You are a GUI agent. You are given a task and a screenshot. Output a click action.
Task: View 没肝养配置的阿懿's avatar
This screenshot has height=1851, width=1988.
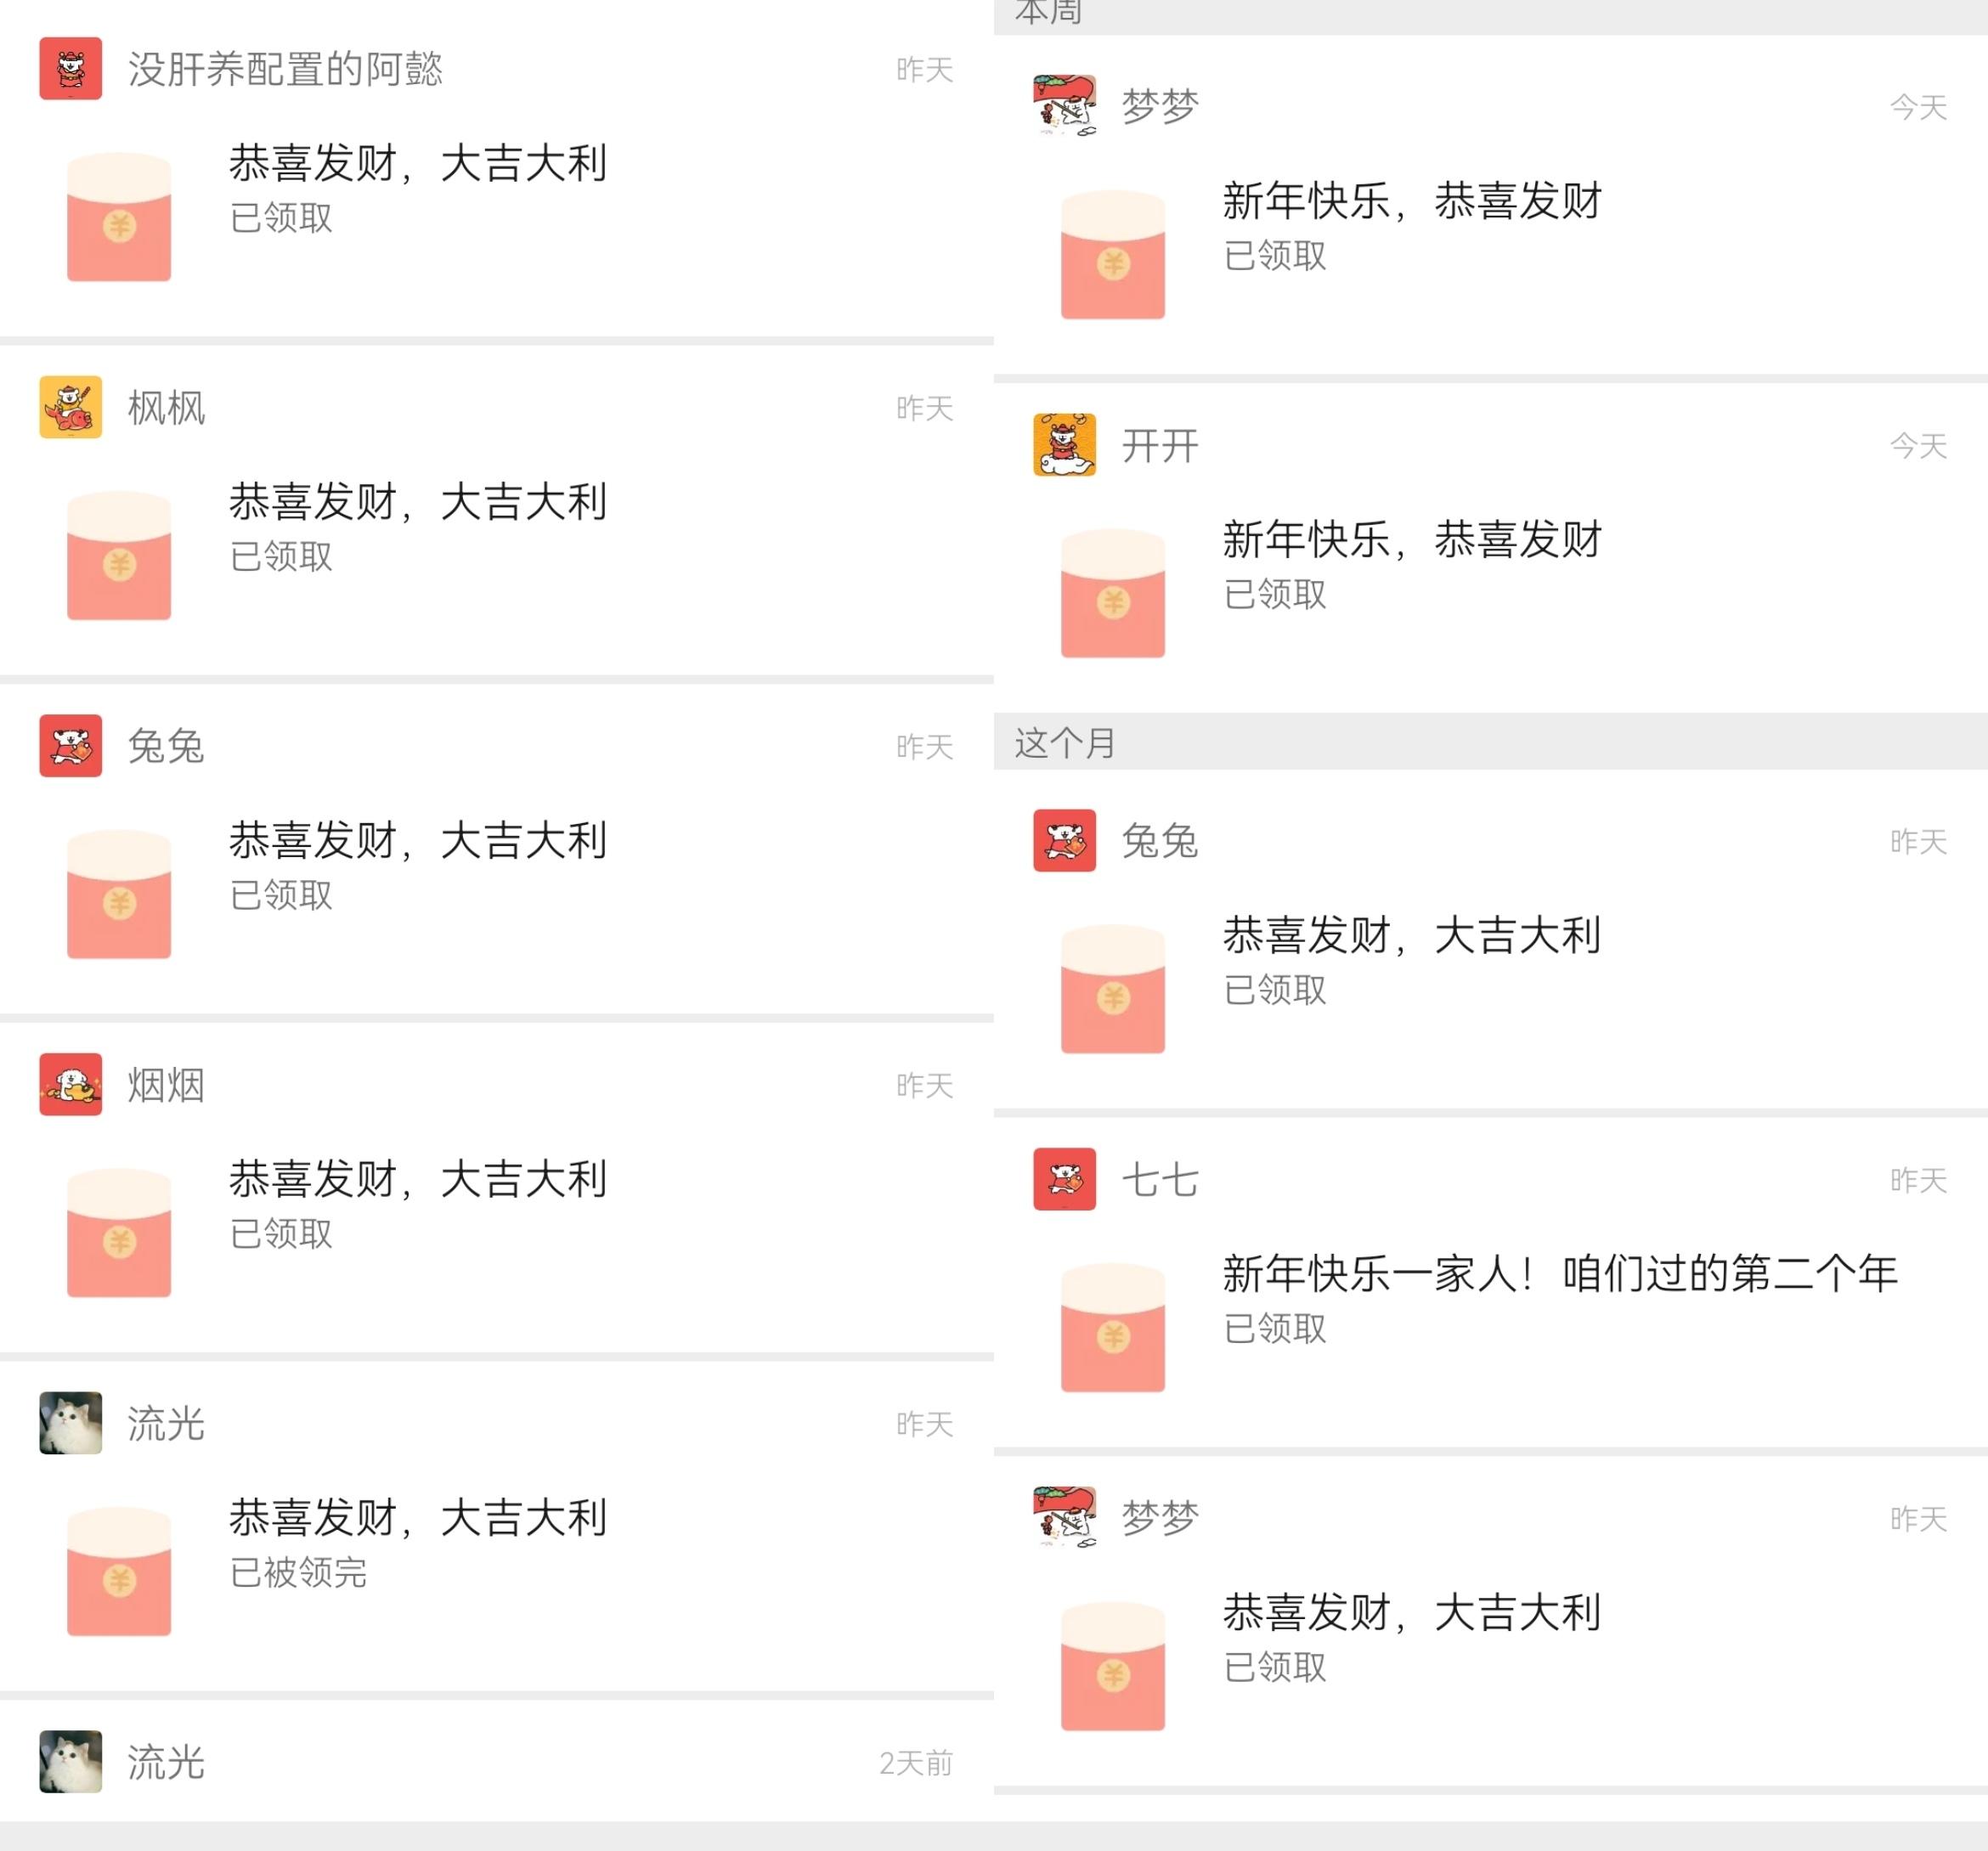[x=71, y=68]
